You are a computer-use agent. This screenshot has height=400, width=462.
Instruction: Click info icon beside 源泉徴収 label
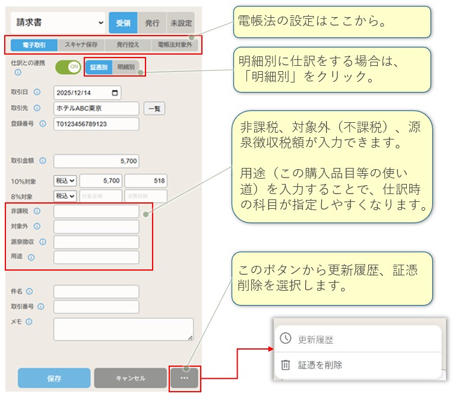(43, 242)
